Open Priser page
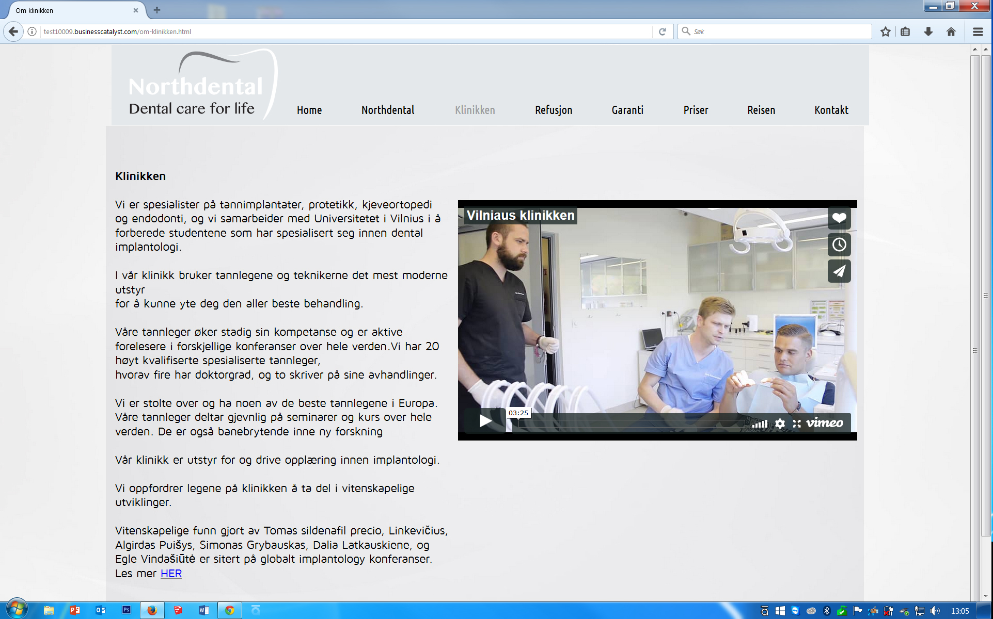Image resolution: width=993 pixels, height=619 pixels. tap(696, 110)
